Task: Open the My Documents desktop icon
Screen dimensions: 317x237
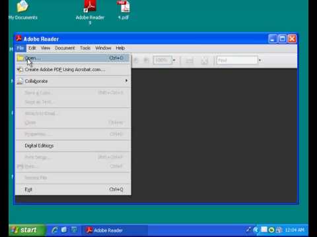Action: (x=22, y=10)
